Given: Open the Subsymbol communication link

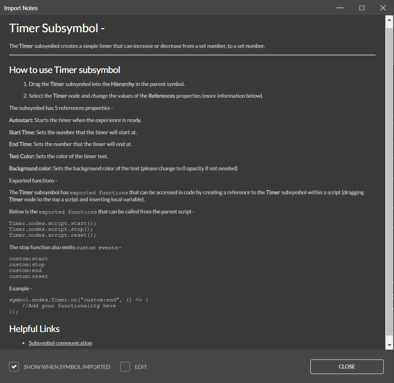Looking at the screenshot, I should click(x=60, y=343).
